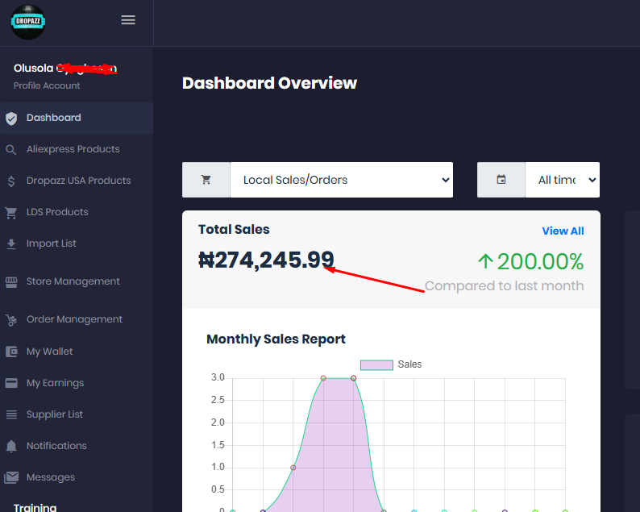Click the peak data point at 3.0
640x512 pixels.
click(323, 378)
